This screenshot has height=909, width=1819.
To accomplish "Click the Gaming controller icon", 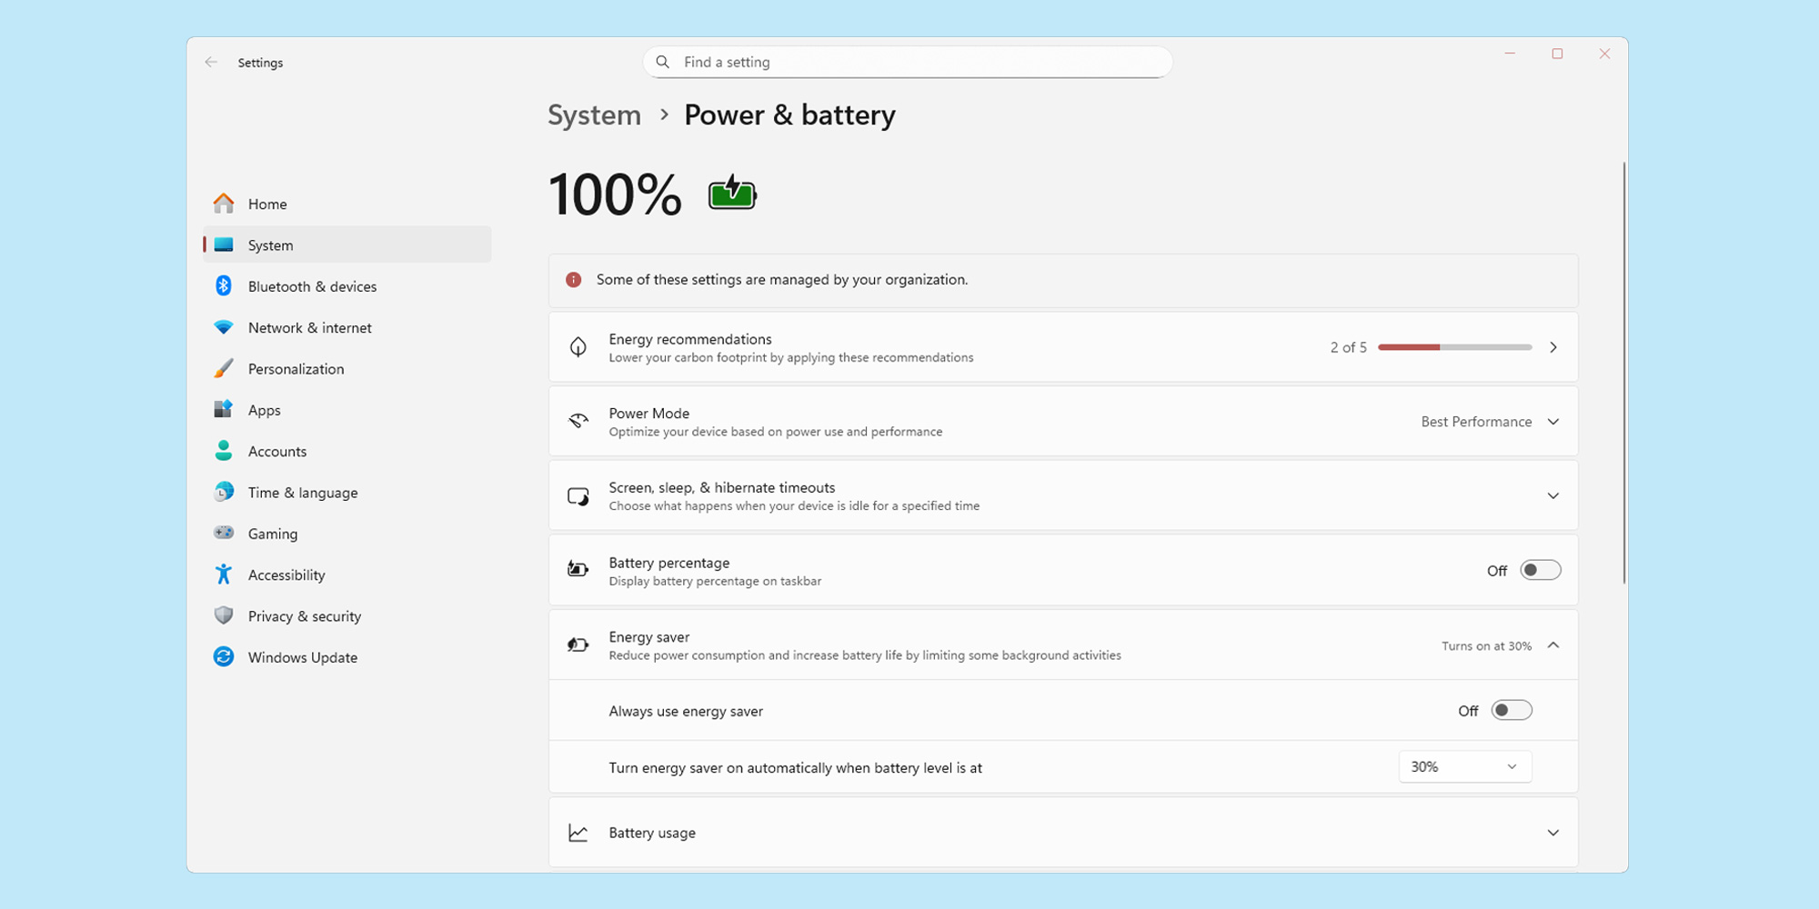I will click(x=224, y=533).
